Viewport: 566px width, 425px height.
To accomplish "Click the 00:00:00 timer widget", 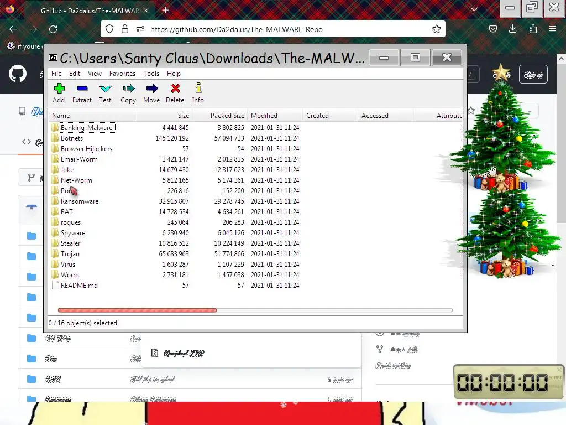I will pos(509,382).
